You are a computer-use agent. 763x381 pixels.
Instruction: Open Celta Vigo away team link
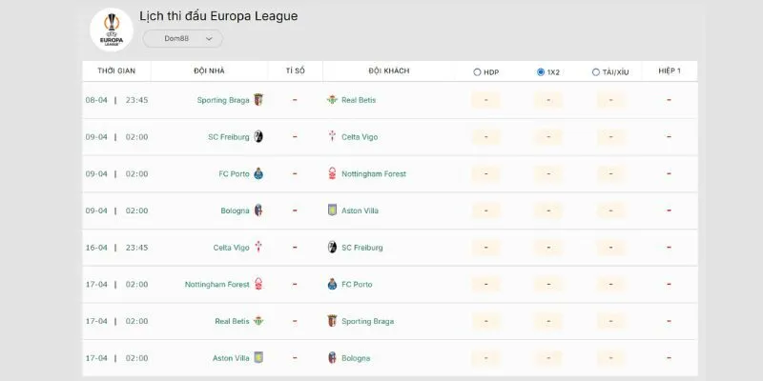(360, 137)
